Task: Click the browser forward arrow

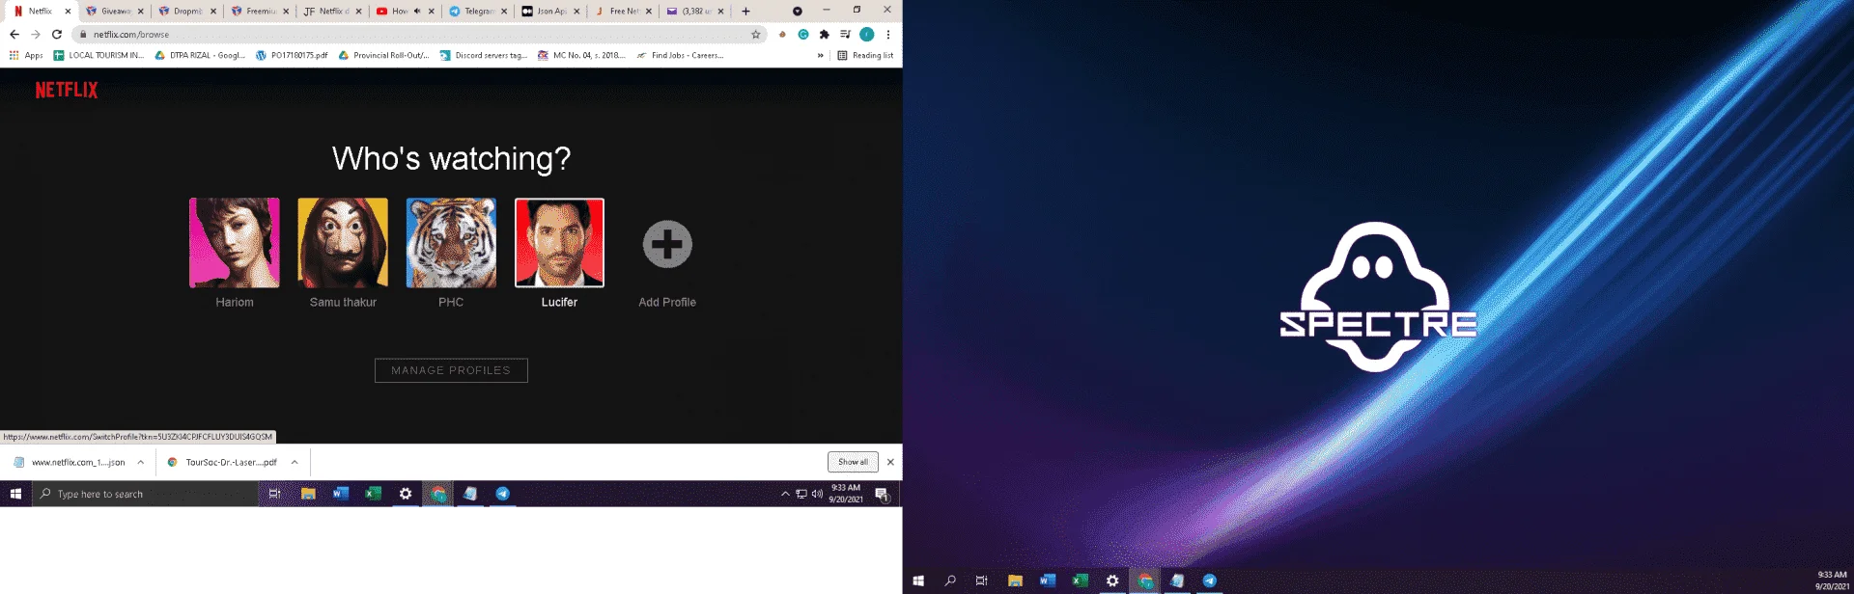Action: point(36,34)
